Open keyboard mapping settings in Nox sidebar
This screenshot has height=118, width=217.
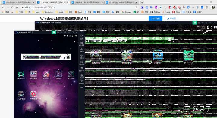[x=82, y=44]
